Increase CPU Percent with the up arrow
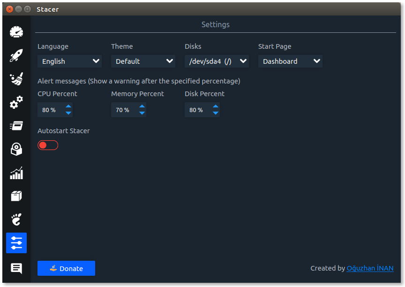The image size is (405, 287). pyautogui.click(x=68, y=106)
